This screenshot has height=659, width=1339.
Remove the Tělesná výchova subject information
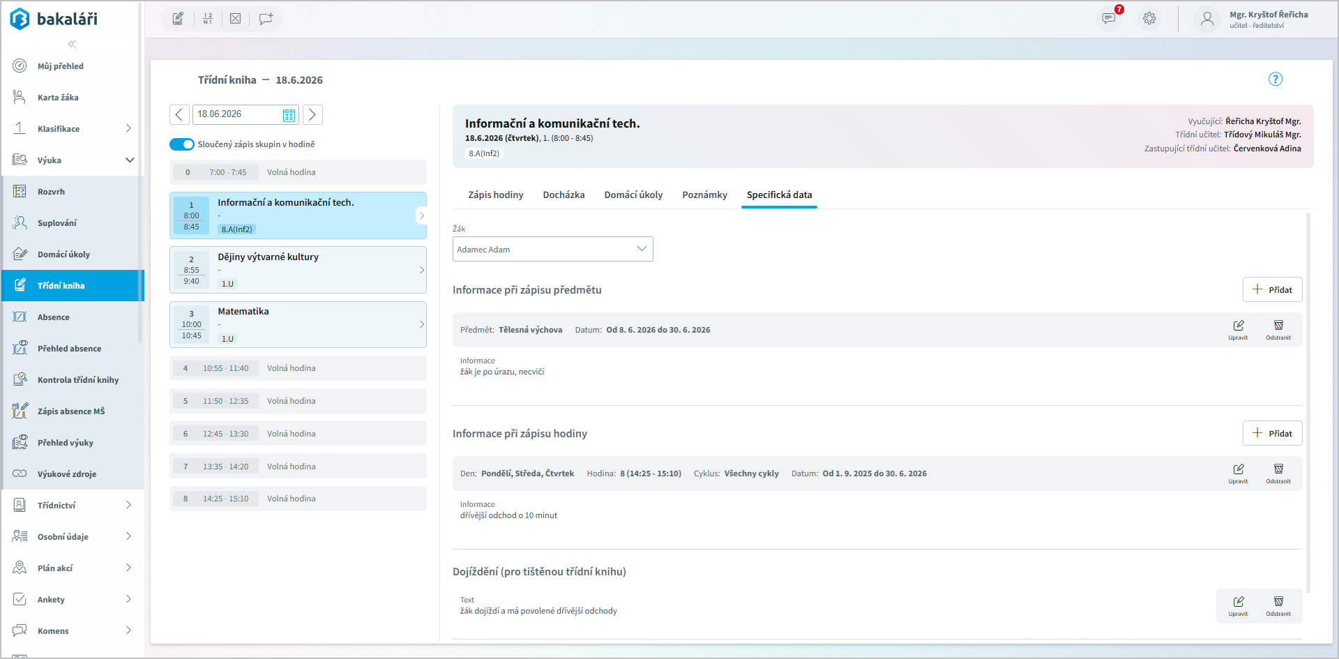pyautogui.click(x=1278, y=329)
